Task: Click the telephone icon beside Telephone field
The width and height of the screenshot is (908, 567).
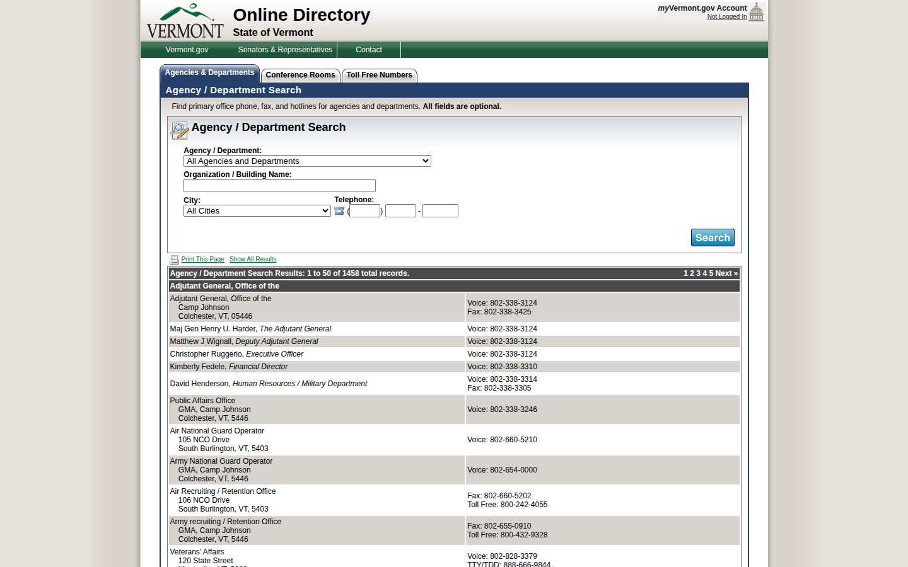Action: tap(339, 211)
